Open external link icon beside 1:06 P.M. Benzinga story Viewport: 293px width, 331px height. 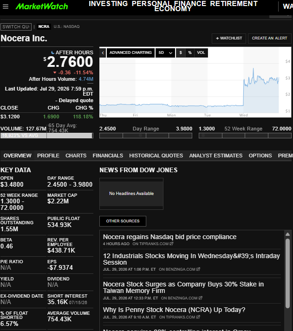point(198,269)
